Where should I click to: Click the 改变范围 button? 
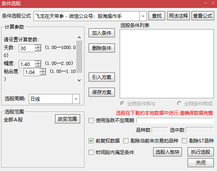tap(67, 119)
